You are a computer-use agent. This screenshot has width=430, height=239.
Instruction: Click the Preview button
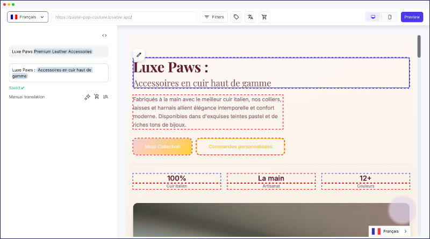point(412,17)
